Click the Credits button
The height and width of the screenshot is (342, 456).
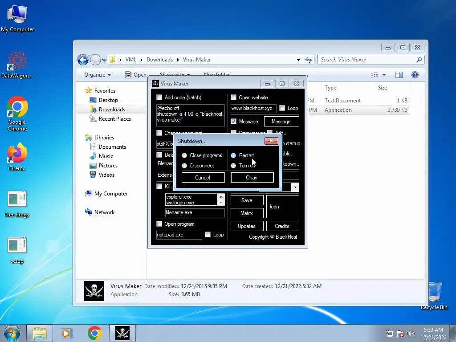(282, 226)
